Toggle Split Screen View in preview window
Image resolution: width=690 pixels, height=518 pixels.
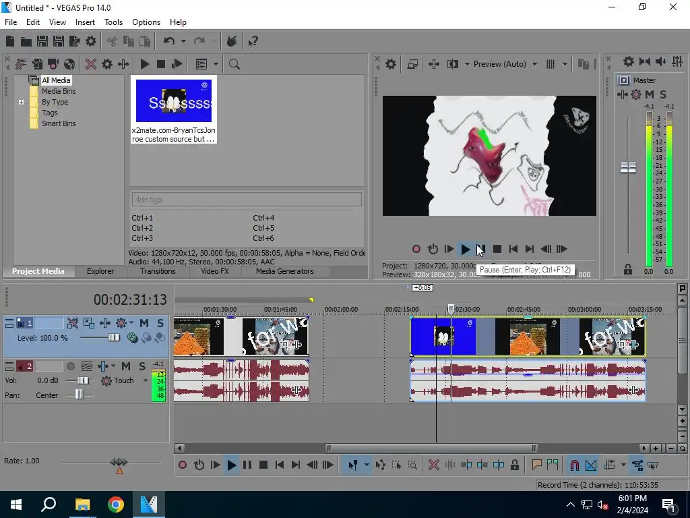pyautogui.click(x=452, y=64)
